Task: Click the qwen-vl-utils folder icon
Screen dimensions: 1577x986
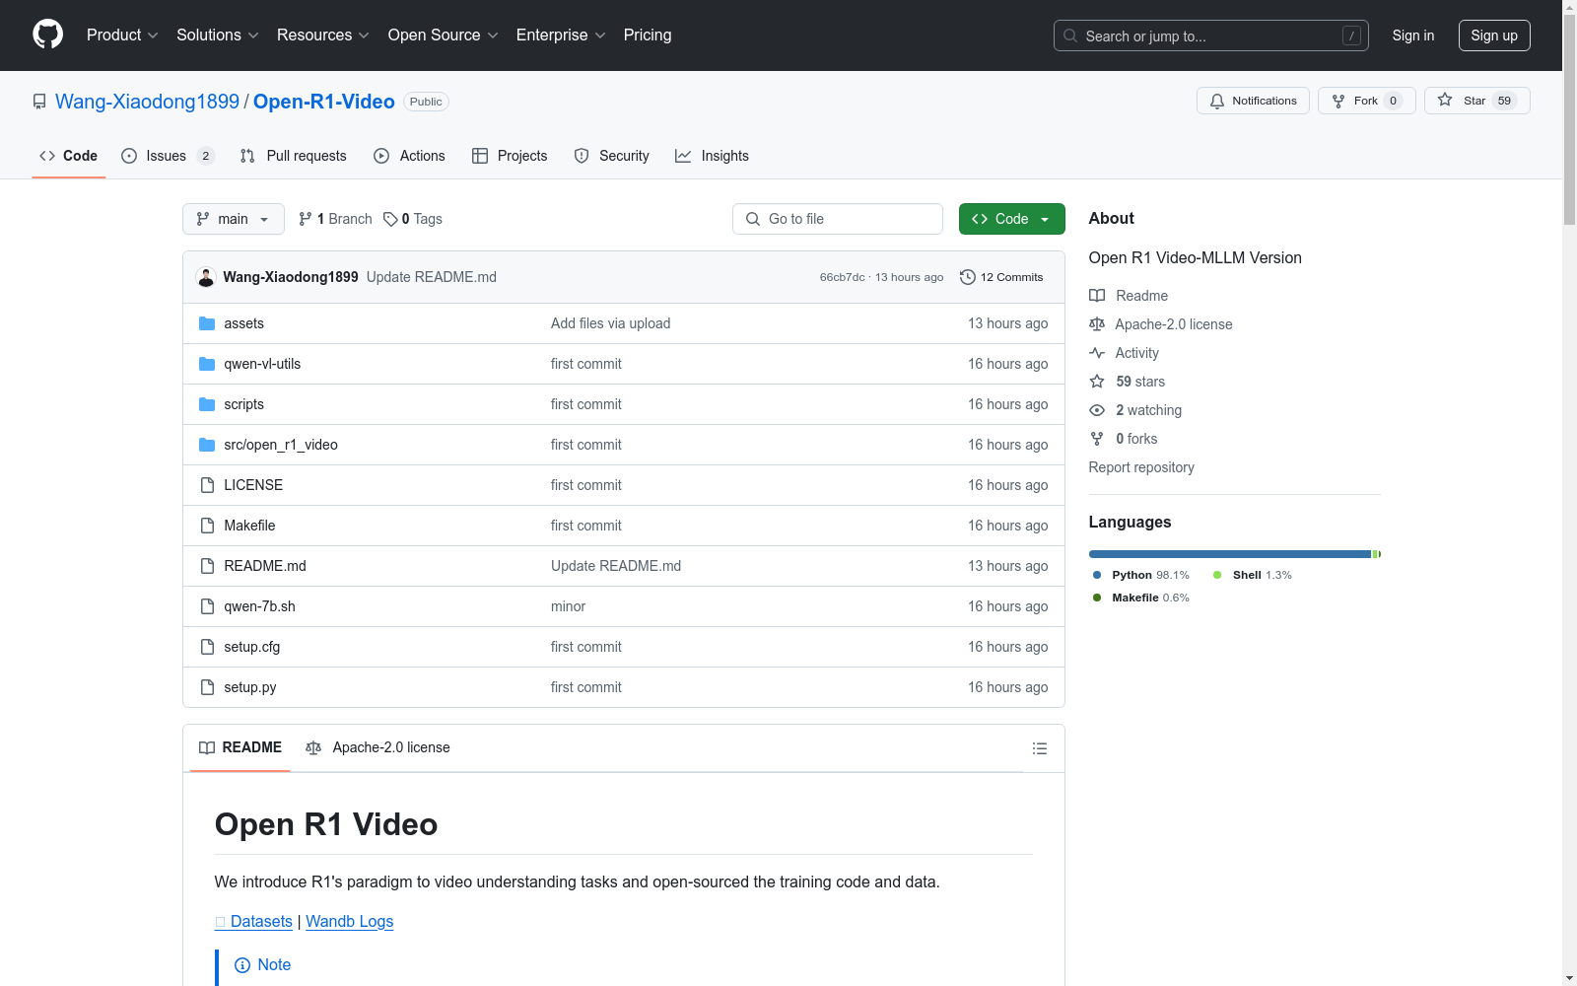Action: (x=207, y=364)
